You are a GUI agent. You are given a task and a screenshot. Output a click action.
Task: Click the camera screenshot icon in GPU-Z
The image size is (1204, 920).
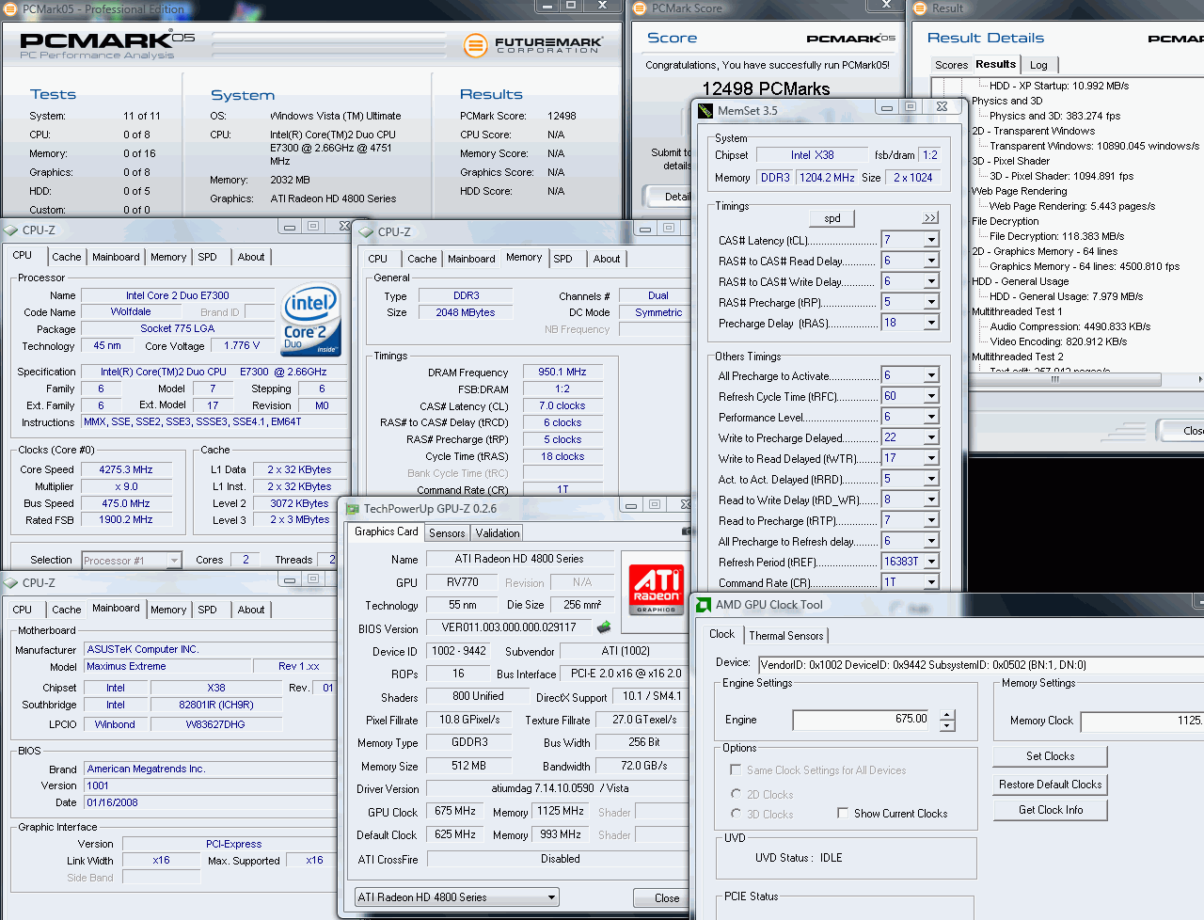(688, 531)
